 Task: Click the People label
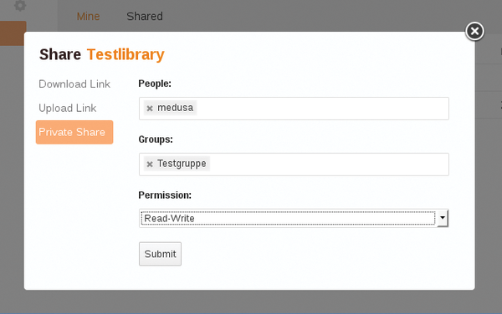tap(155, 84)
